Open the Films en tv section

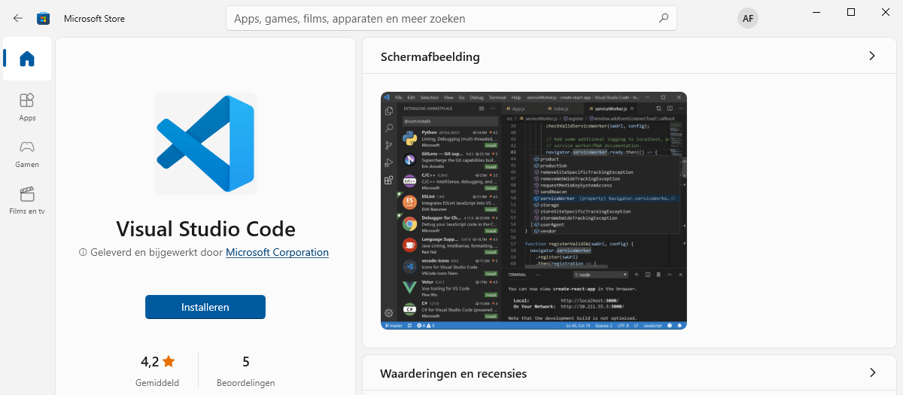click(x=27, y=200)
